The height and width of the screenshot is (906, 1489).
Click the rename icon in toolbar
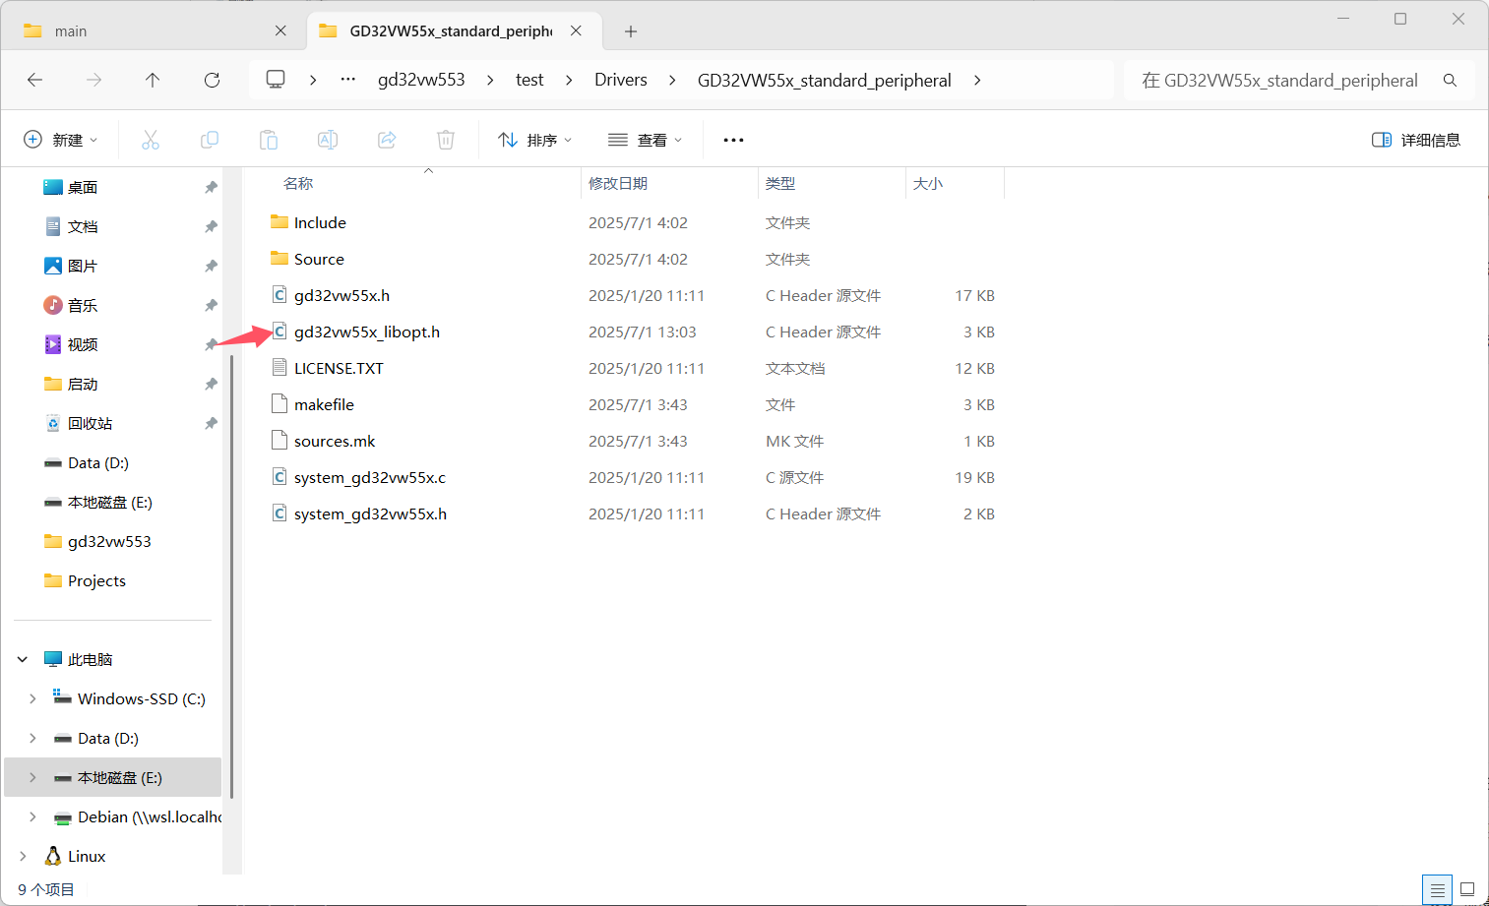click(x=327, y=139)
